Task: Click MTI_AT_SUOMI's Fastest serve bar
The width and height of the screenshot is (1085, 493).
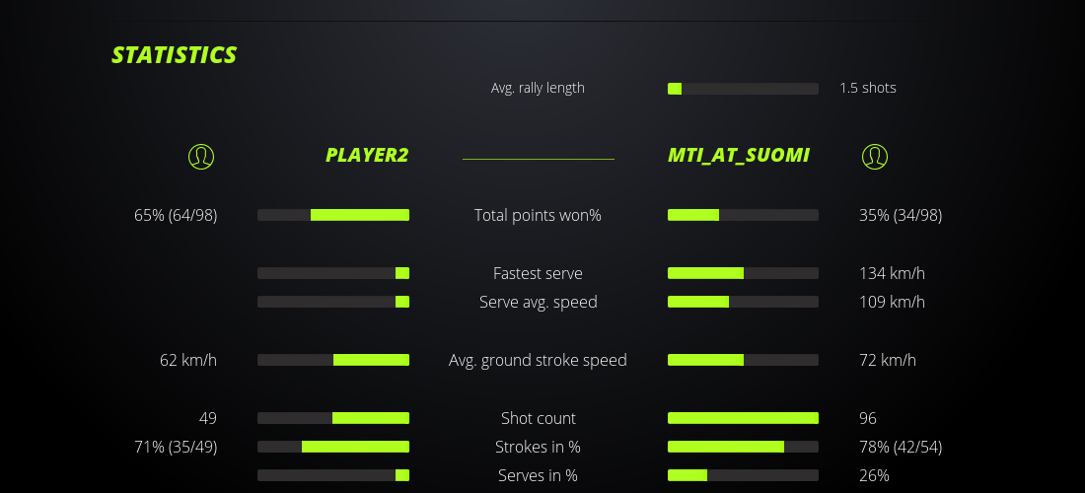Action: tap(743, 273)
